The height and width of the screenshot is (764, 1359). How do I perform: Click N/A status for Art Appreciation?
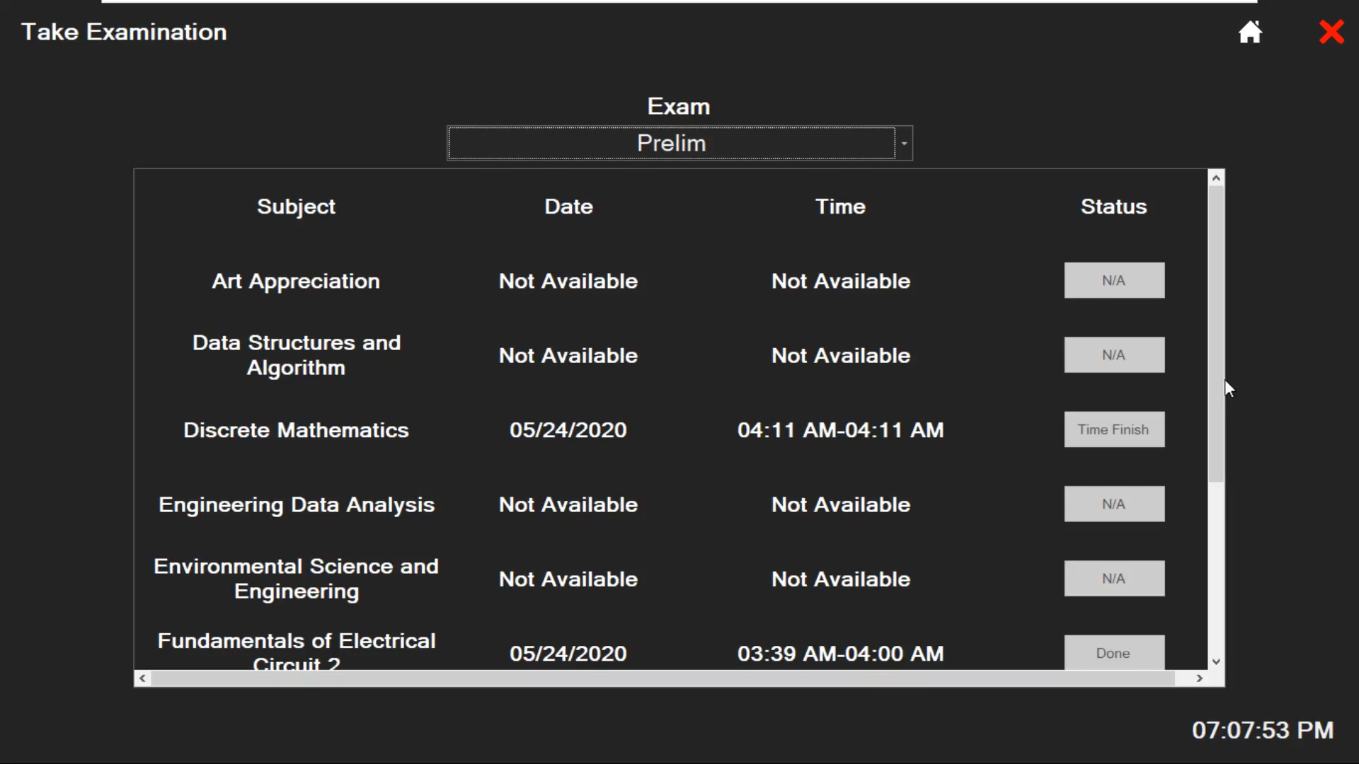1114,281
